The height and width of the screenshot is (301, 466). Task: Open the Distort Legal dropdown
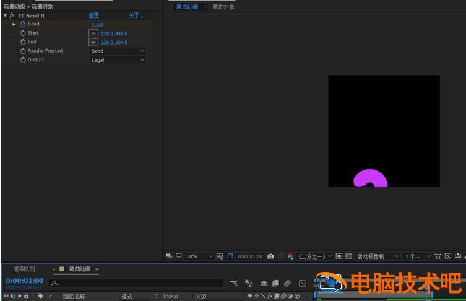118,60
